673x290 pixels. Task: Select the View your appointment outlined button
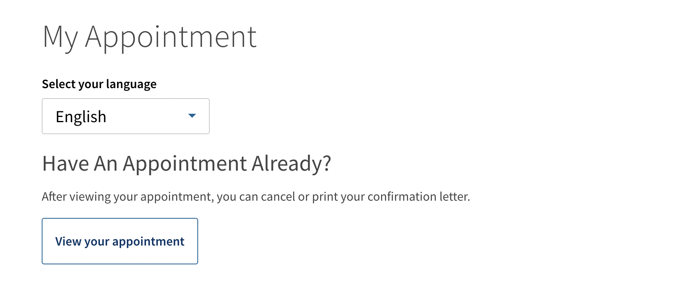click(120, 241)
